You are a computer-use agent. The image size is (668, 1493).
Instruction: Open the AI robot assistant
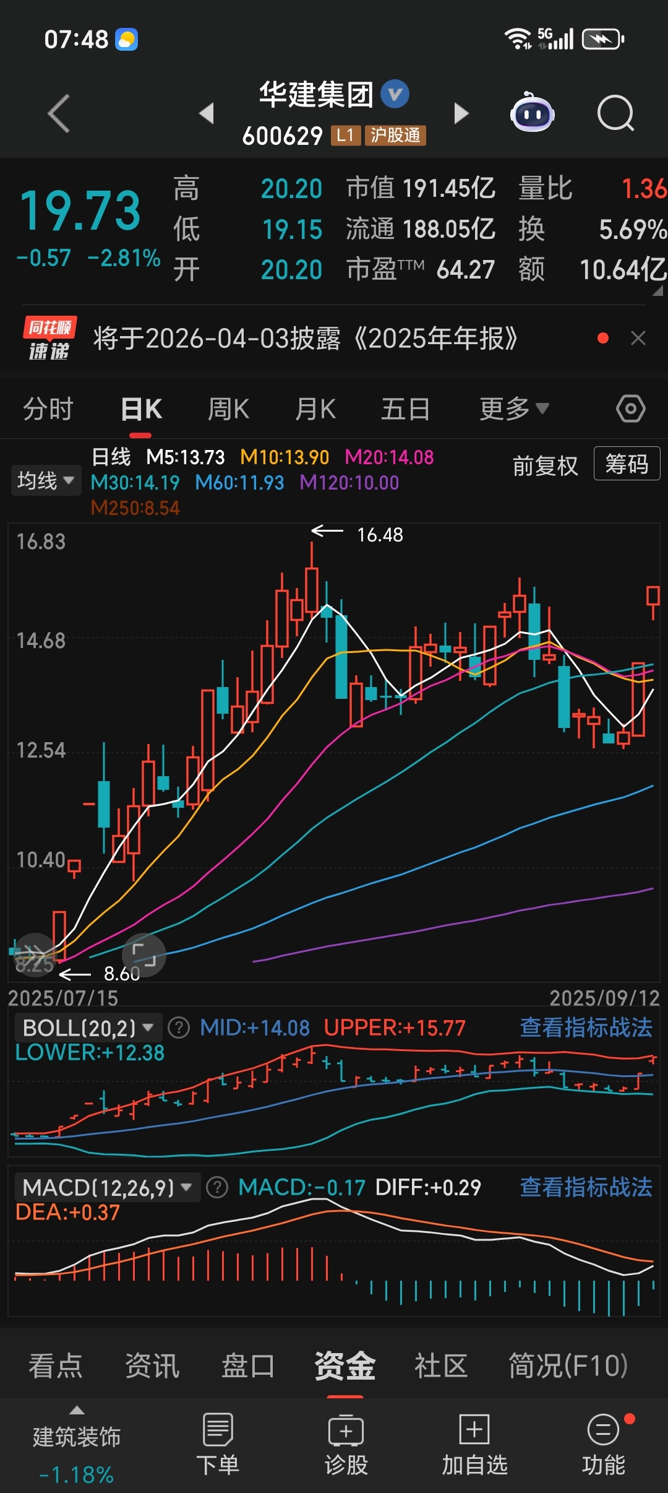[x=532, y=113]
